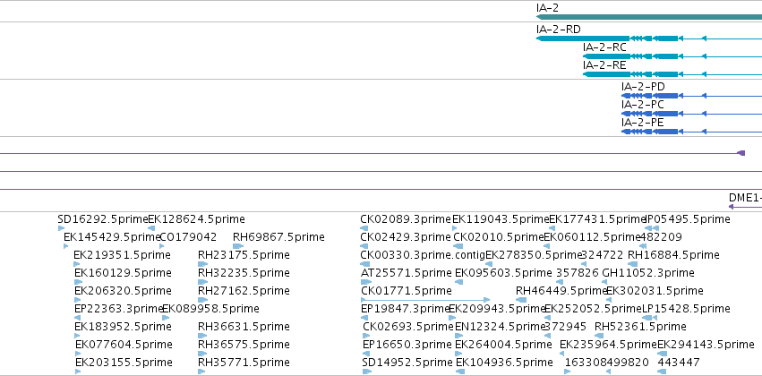Select the IA-2-RC transcript feature
This screenshot has width=762, height=376.
pos(672,56)
